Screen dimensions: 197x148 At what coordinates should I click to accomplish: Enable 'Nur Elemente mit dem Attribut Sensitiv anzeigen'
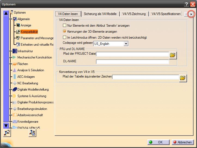point(65,26)
